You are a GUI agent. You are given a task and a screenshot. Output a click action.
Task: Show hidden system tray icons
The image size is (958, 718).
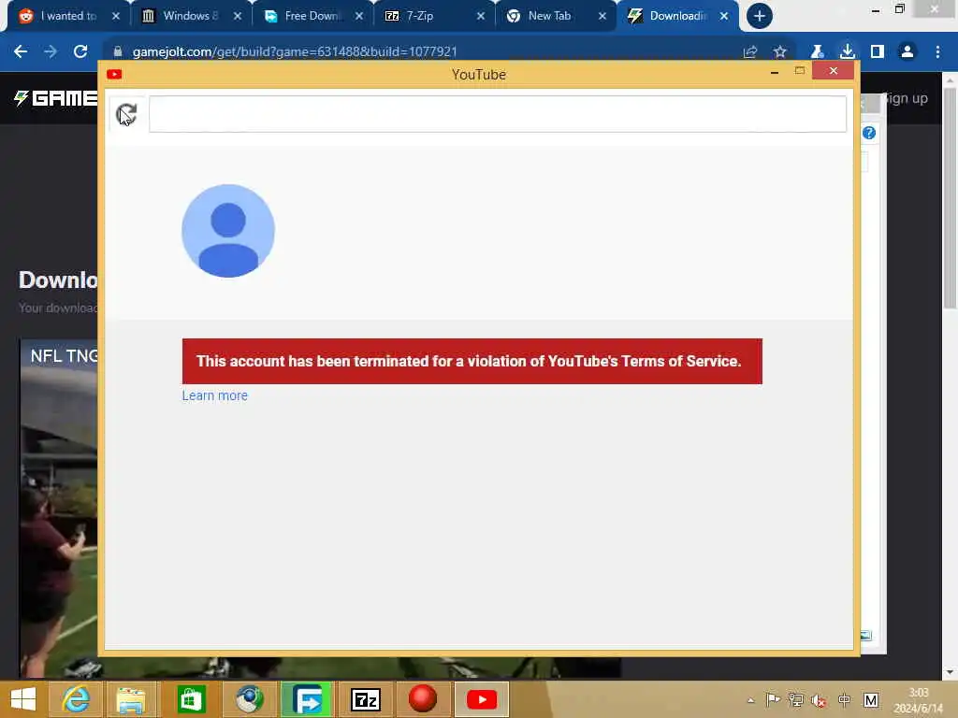click(x=751, y=700)
